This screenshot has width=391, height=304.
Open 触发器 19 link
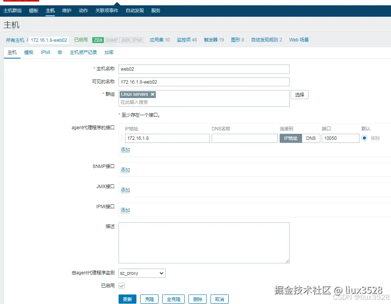tap(214, 40)
